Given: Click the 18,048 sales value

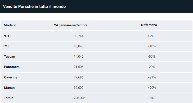Looking at the screenshot, I should 78,46.
